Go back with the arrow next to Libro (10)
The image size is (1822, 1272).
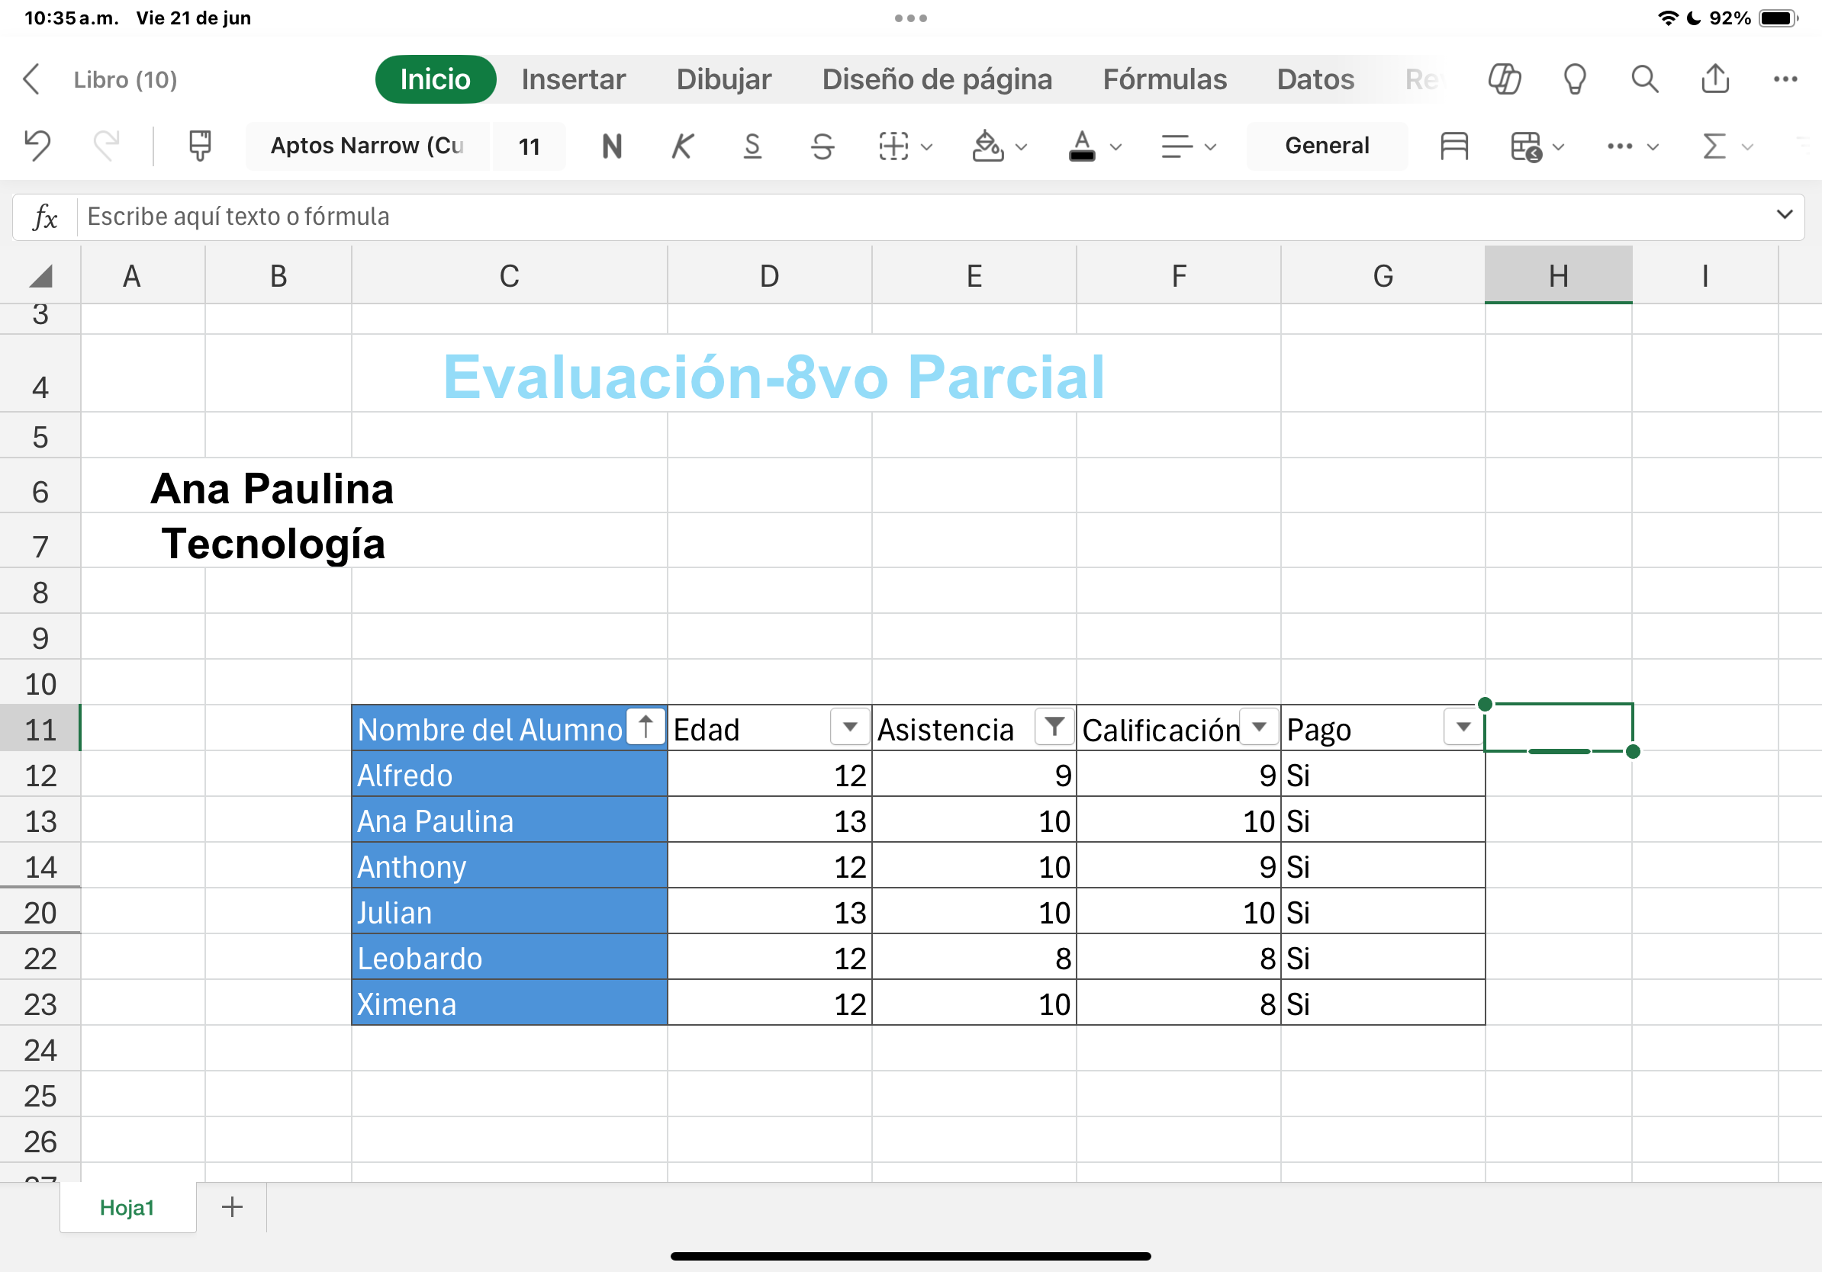pyautogui.click(x=32, y=79)
